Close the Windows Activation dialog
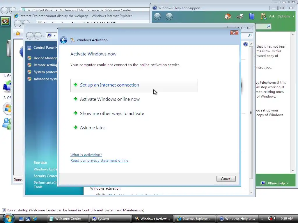 (x=234, y=33)
